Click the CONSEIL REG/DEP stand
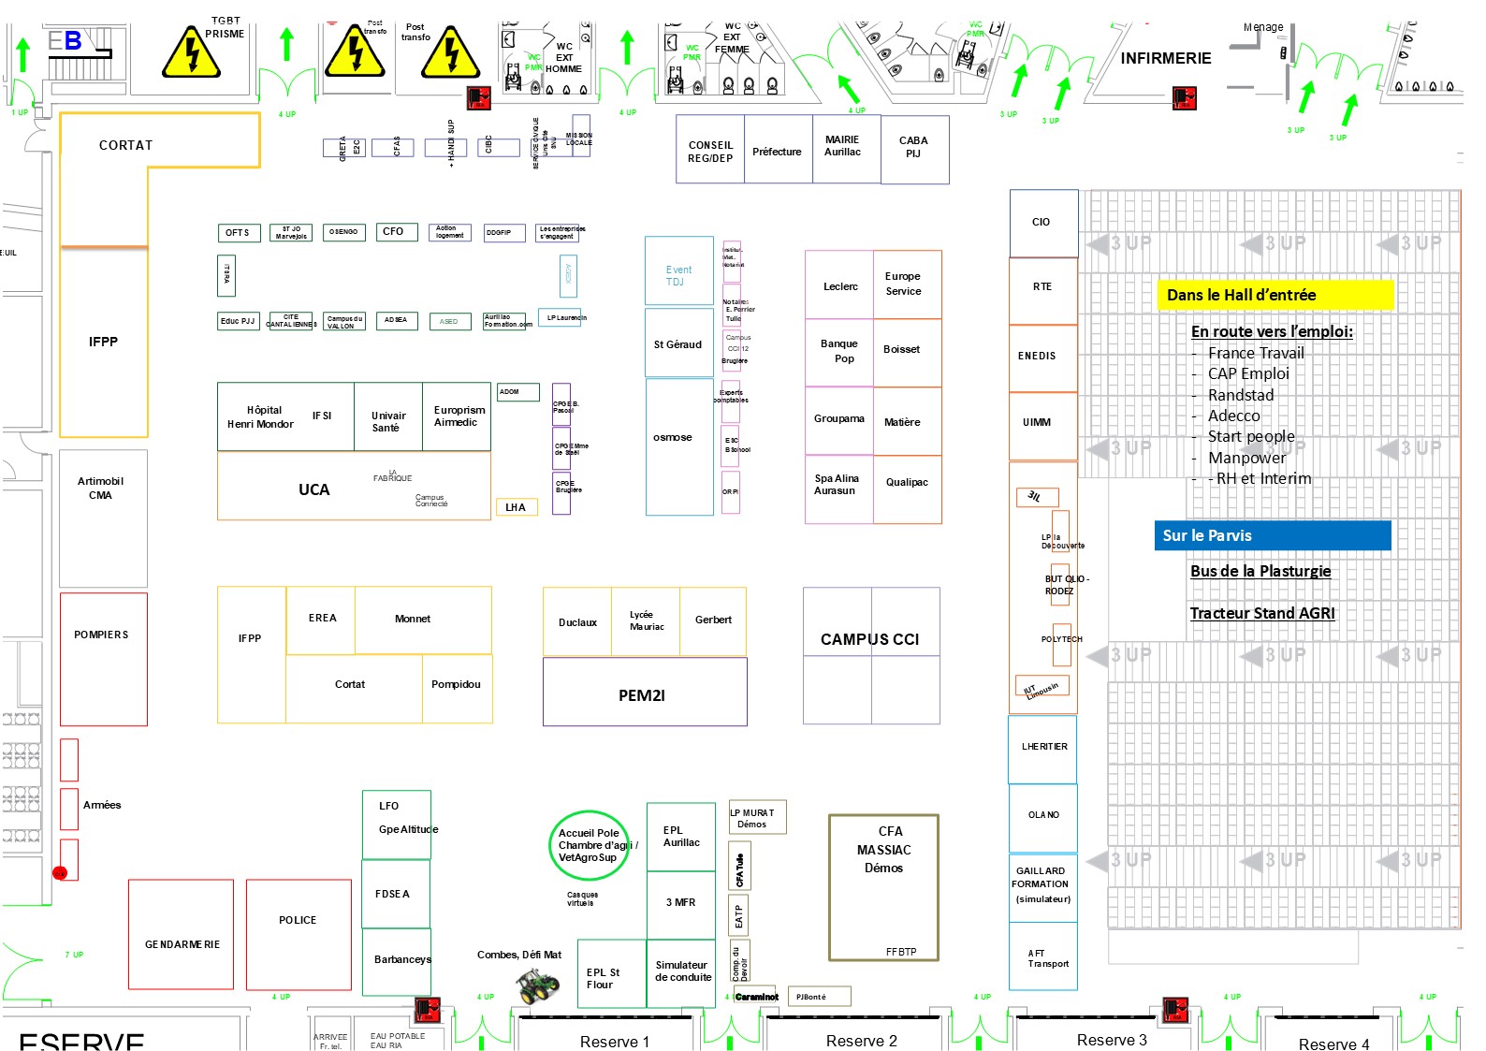 click(x=710, y=150)
